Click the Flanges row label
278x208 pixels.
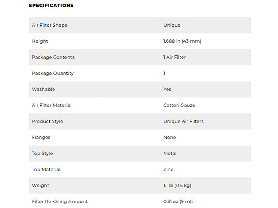(41, 138)
